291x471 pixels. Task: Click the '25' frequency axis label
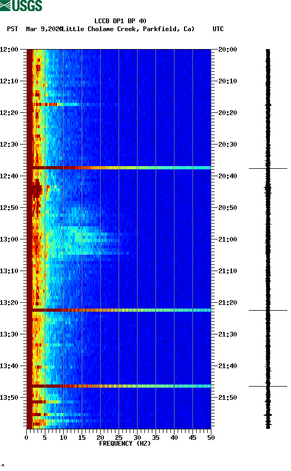[x=119, y=438]
